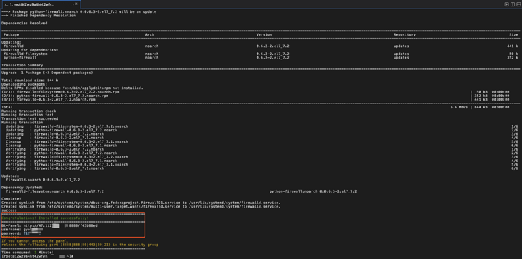
Task: Click the Time consumed line
Action: pos(28,253)
